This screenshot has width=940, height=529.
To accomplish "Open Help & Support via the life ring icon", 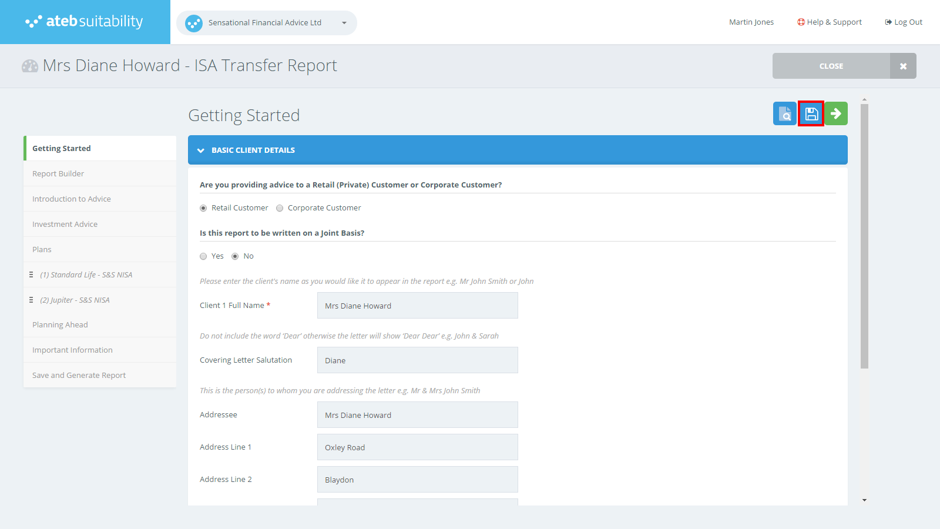I will click(x=800, y=22).
